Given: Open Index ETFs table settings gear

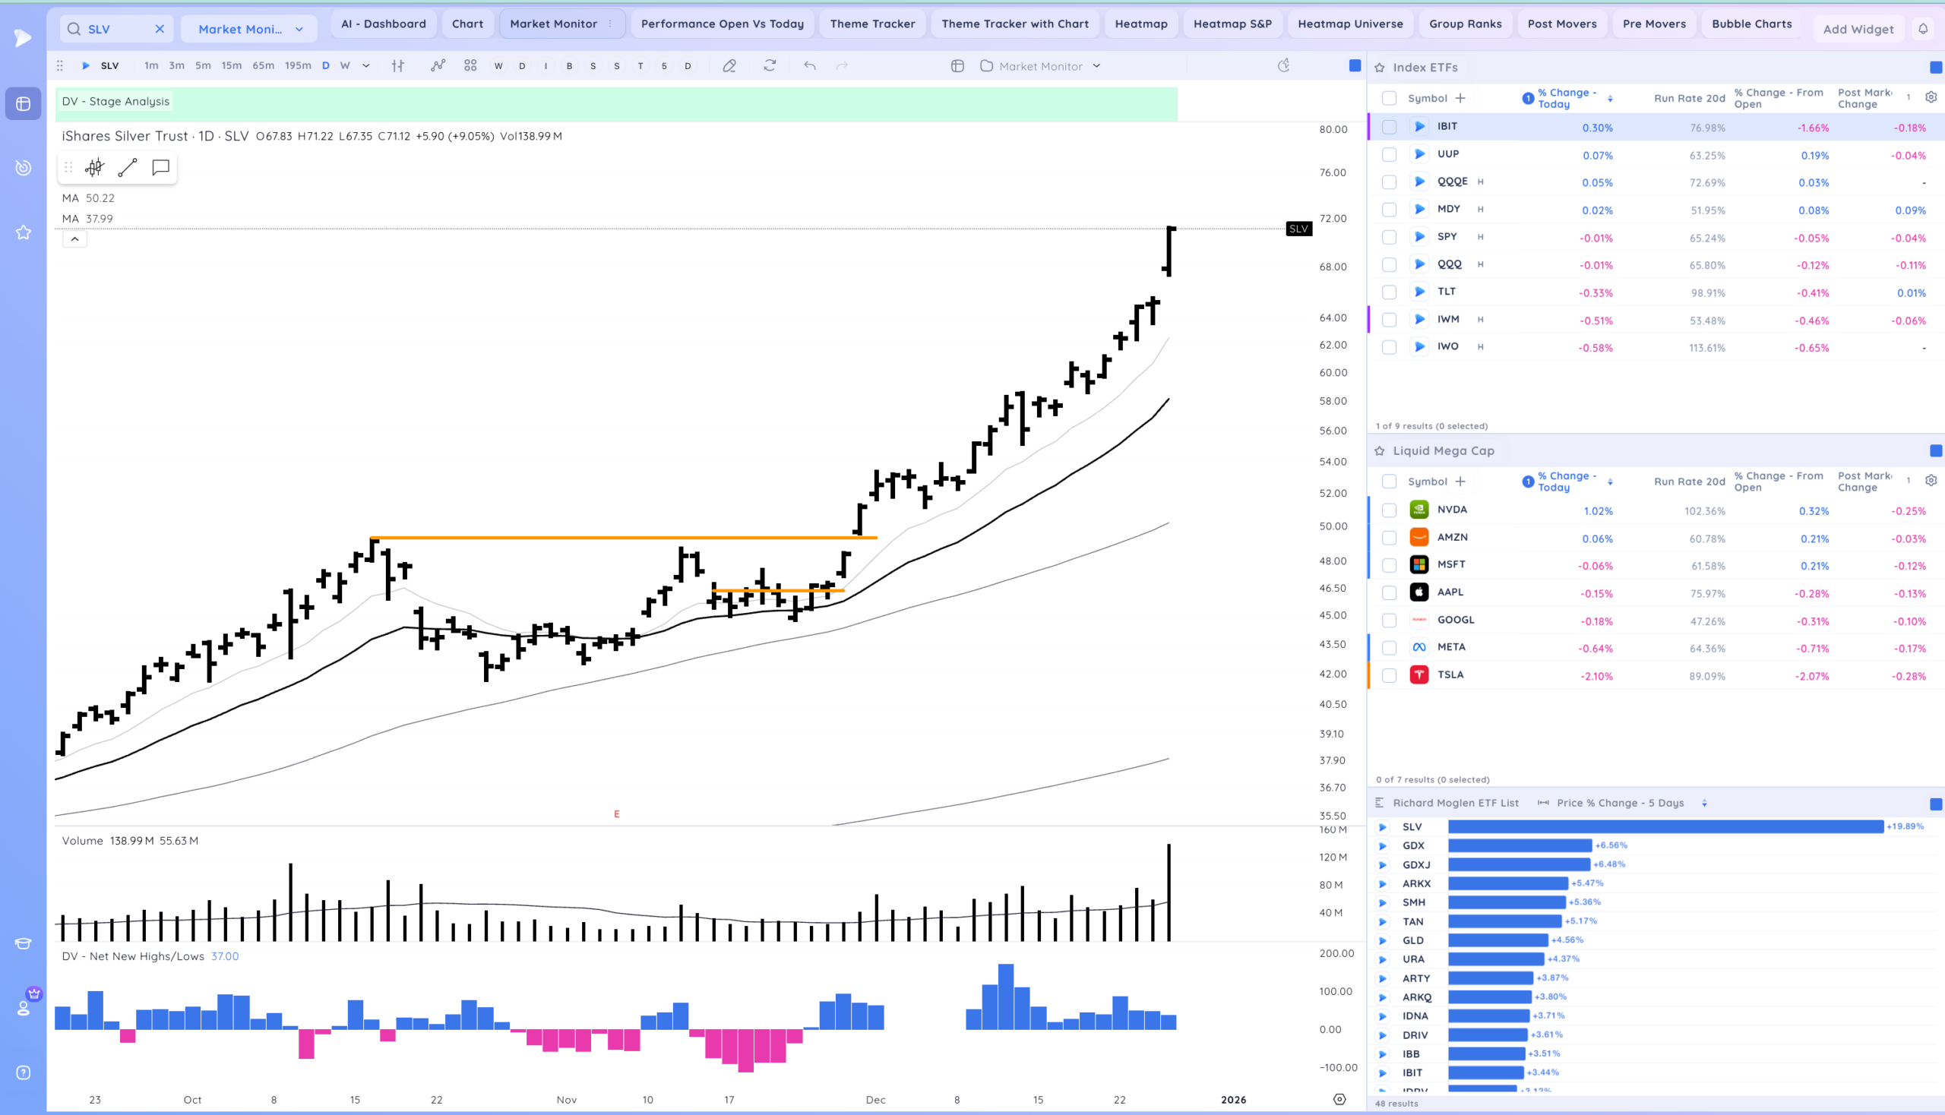Looking at the screenshot, I should (x=1931, y=97).
